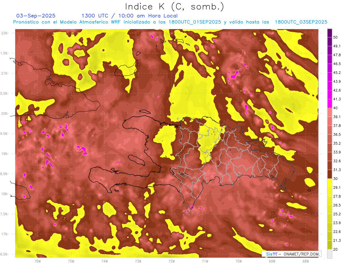Image resolution: width=343 pixels, height=265 pixels.
Task: Click the colorbar value '26.5'
Action: pos(337,205)
